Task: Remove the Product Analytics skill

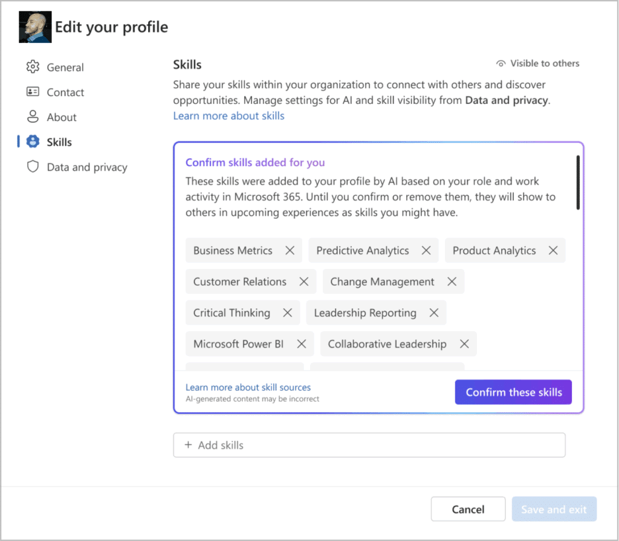Action: pyautogui.click(x=553, y=250)
